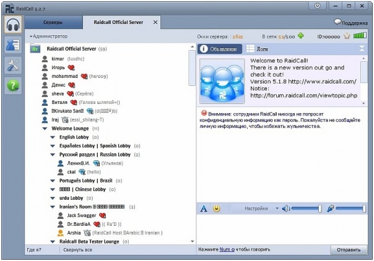
Task: Click the heart badge next to Игорь
Action: pyautogui.click(x=71, y=67)
